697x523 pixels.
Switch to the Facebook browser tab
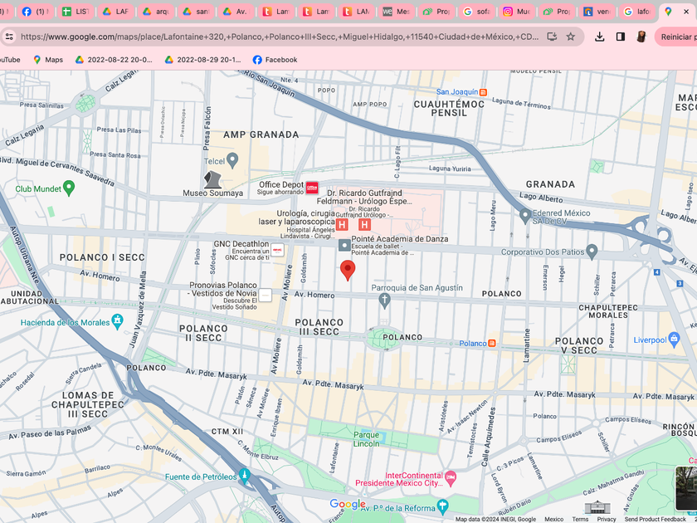pos(33,12)
